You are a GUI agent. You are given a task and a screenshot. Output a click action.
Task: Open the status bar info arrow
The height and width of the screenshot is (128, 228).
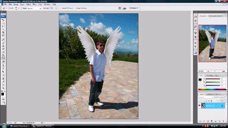tap(42, 123)
